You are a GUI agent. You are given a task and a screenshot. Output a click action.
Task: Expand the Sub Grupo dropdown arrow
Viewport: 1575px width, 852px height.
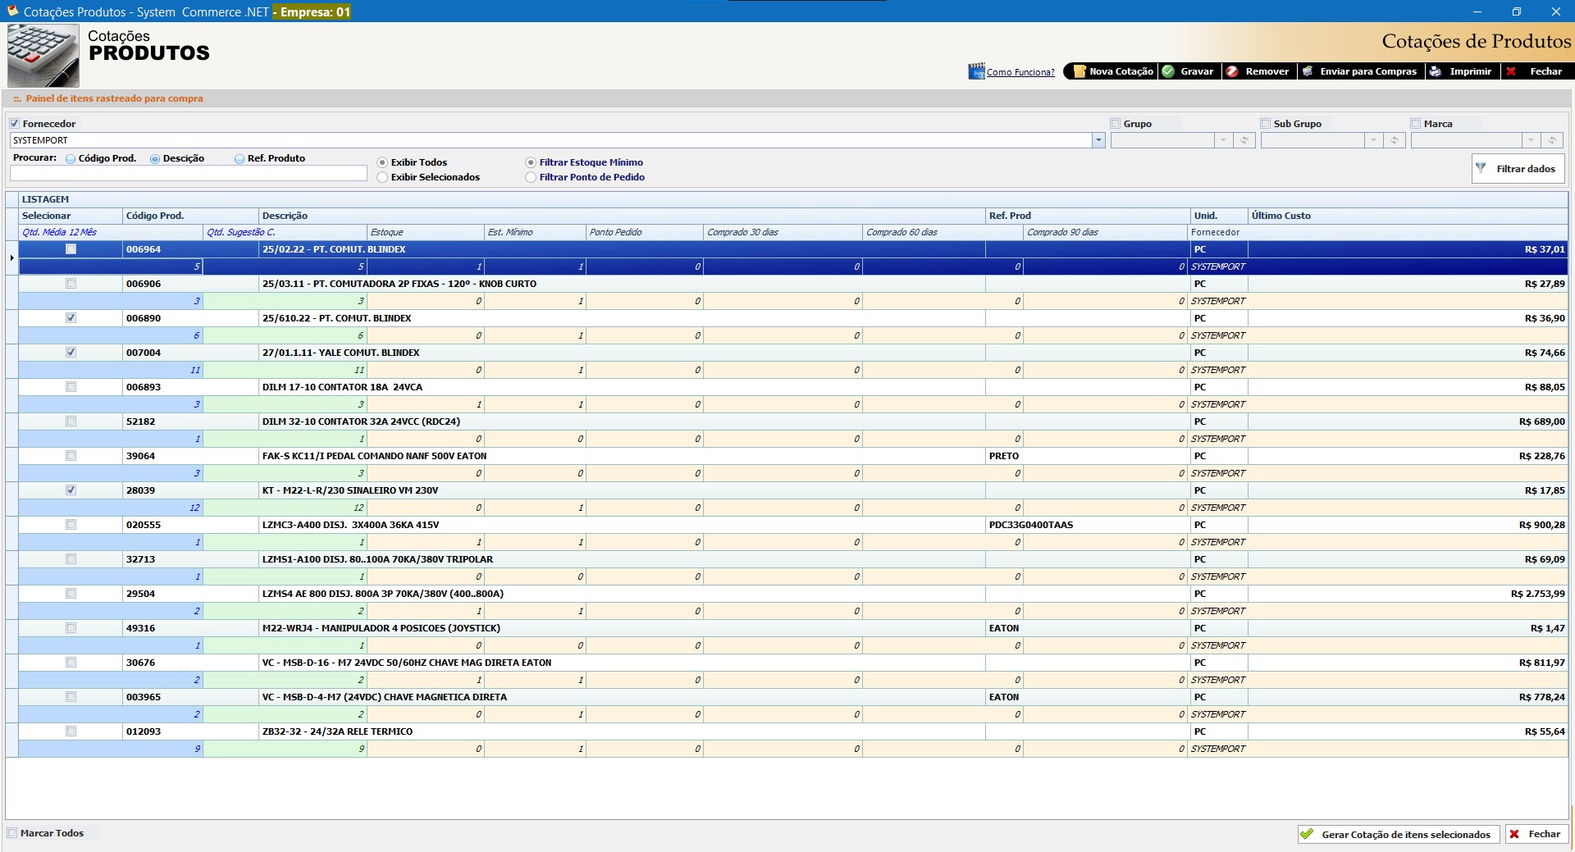1373,140
